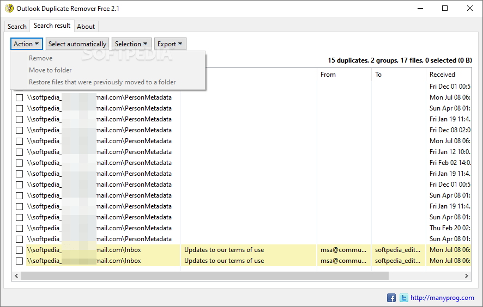The width and height of the screenshot is (483, 307).
Task: Open the Selection dropdown button
Action: (131, 44)
